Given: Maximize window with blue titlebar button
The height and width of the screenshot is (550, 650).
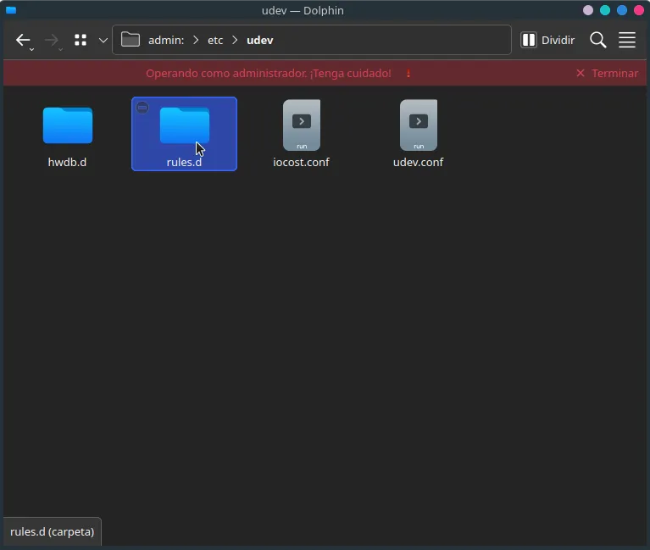Looking at the screenshot, I should pos(622,10).
